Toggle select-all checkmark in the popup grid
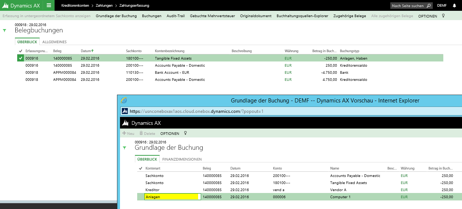The height and width of the screenshot is (209, 462). coord(140,168)
